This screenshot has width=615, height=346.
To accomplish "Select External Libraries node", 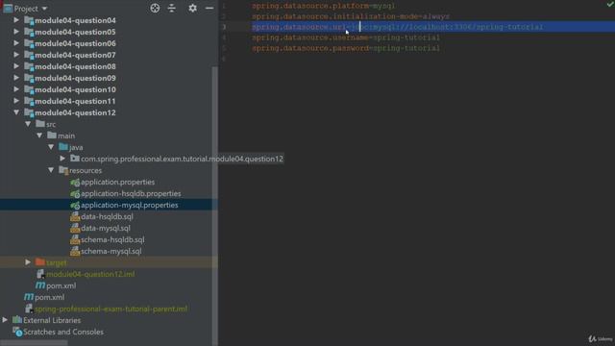I will pyautogui.click(x=52, y=320).
